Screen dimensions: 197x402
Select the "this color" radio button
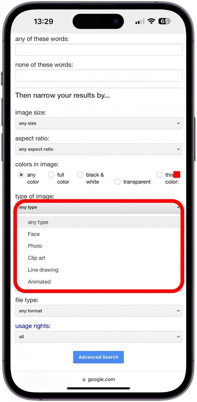tap(159, 175)
